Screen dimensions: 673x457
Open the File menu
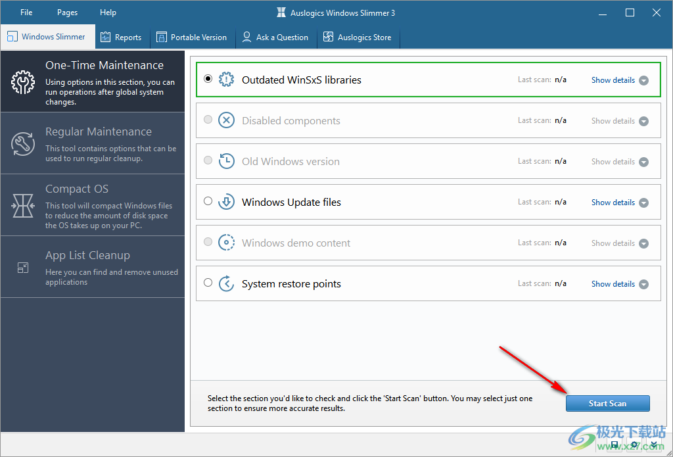(x=26, y=12)
